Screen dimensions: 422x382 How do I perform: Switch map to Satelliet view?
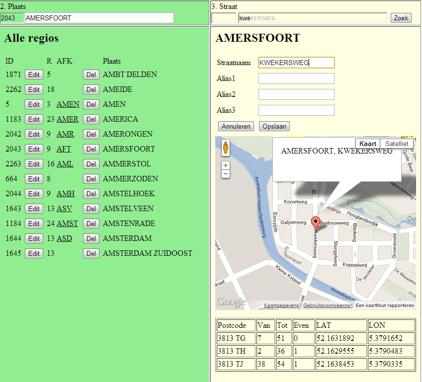(x=396, y=144)
